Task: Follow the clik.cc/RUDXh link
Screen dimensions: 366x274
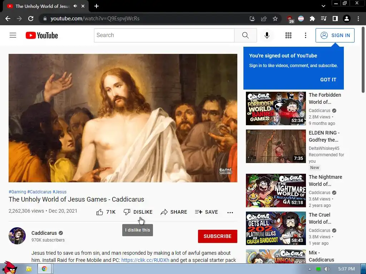Action: 145,260
